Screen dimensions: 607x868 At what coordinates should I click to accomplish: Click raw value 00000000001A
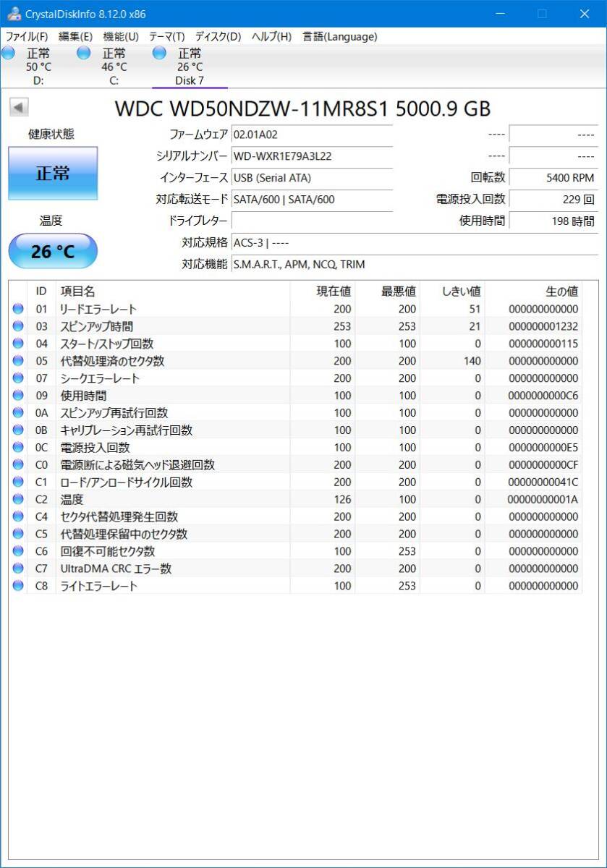543,499
